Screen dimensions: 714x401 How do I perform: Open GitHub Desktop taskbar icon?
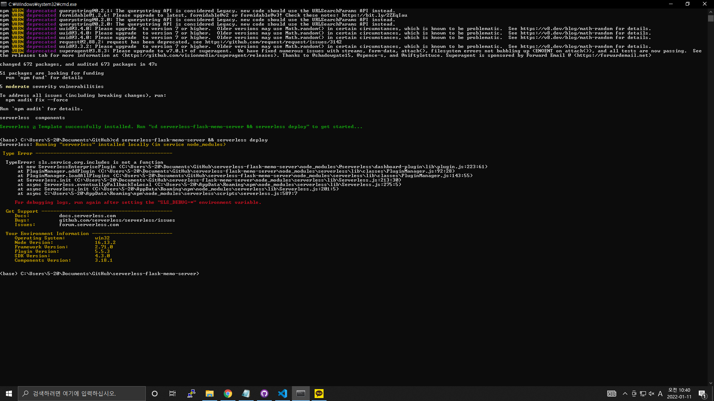tap(264, 394)
